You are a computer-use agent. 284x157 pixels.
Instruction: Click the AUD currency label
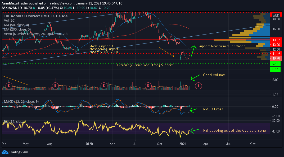click(276, 16)
